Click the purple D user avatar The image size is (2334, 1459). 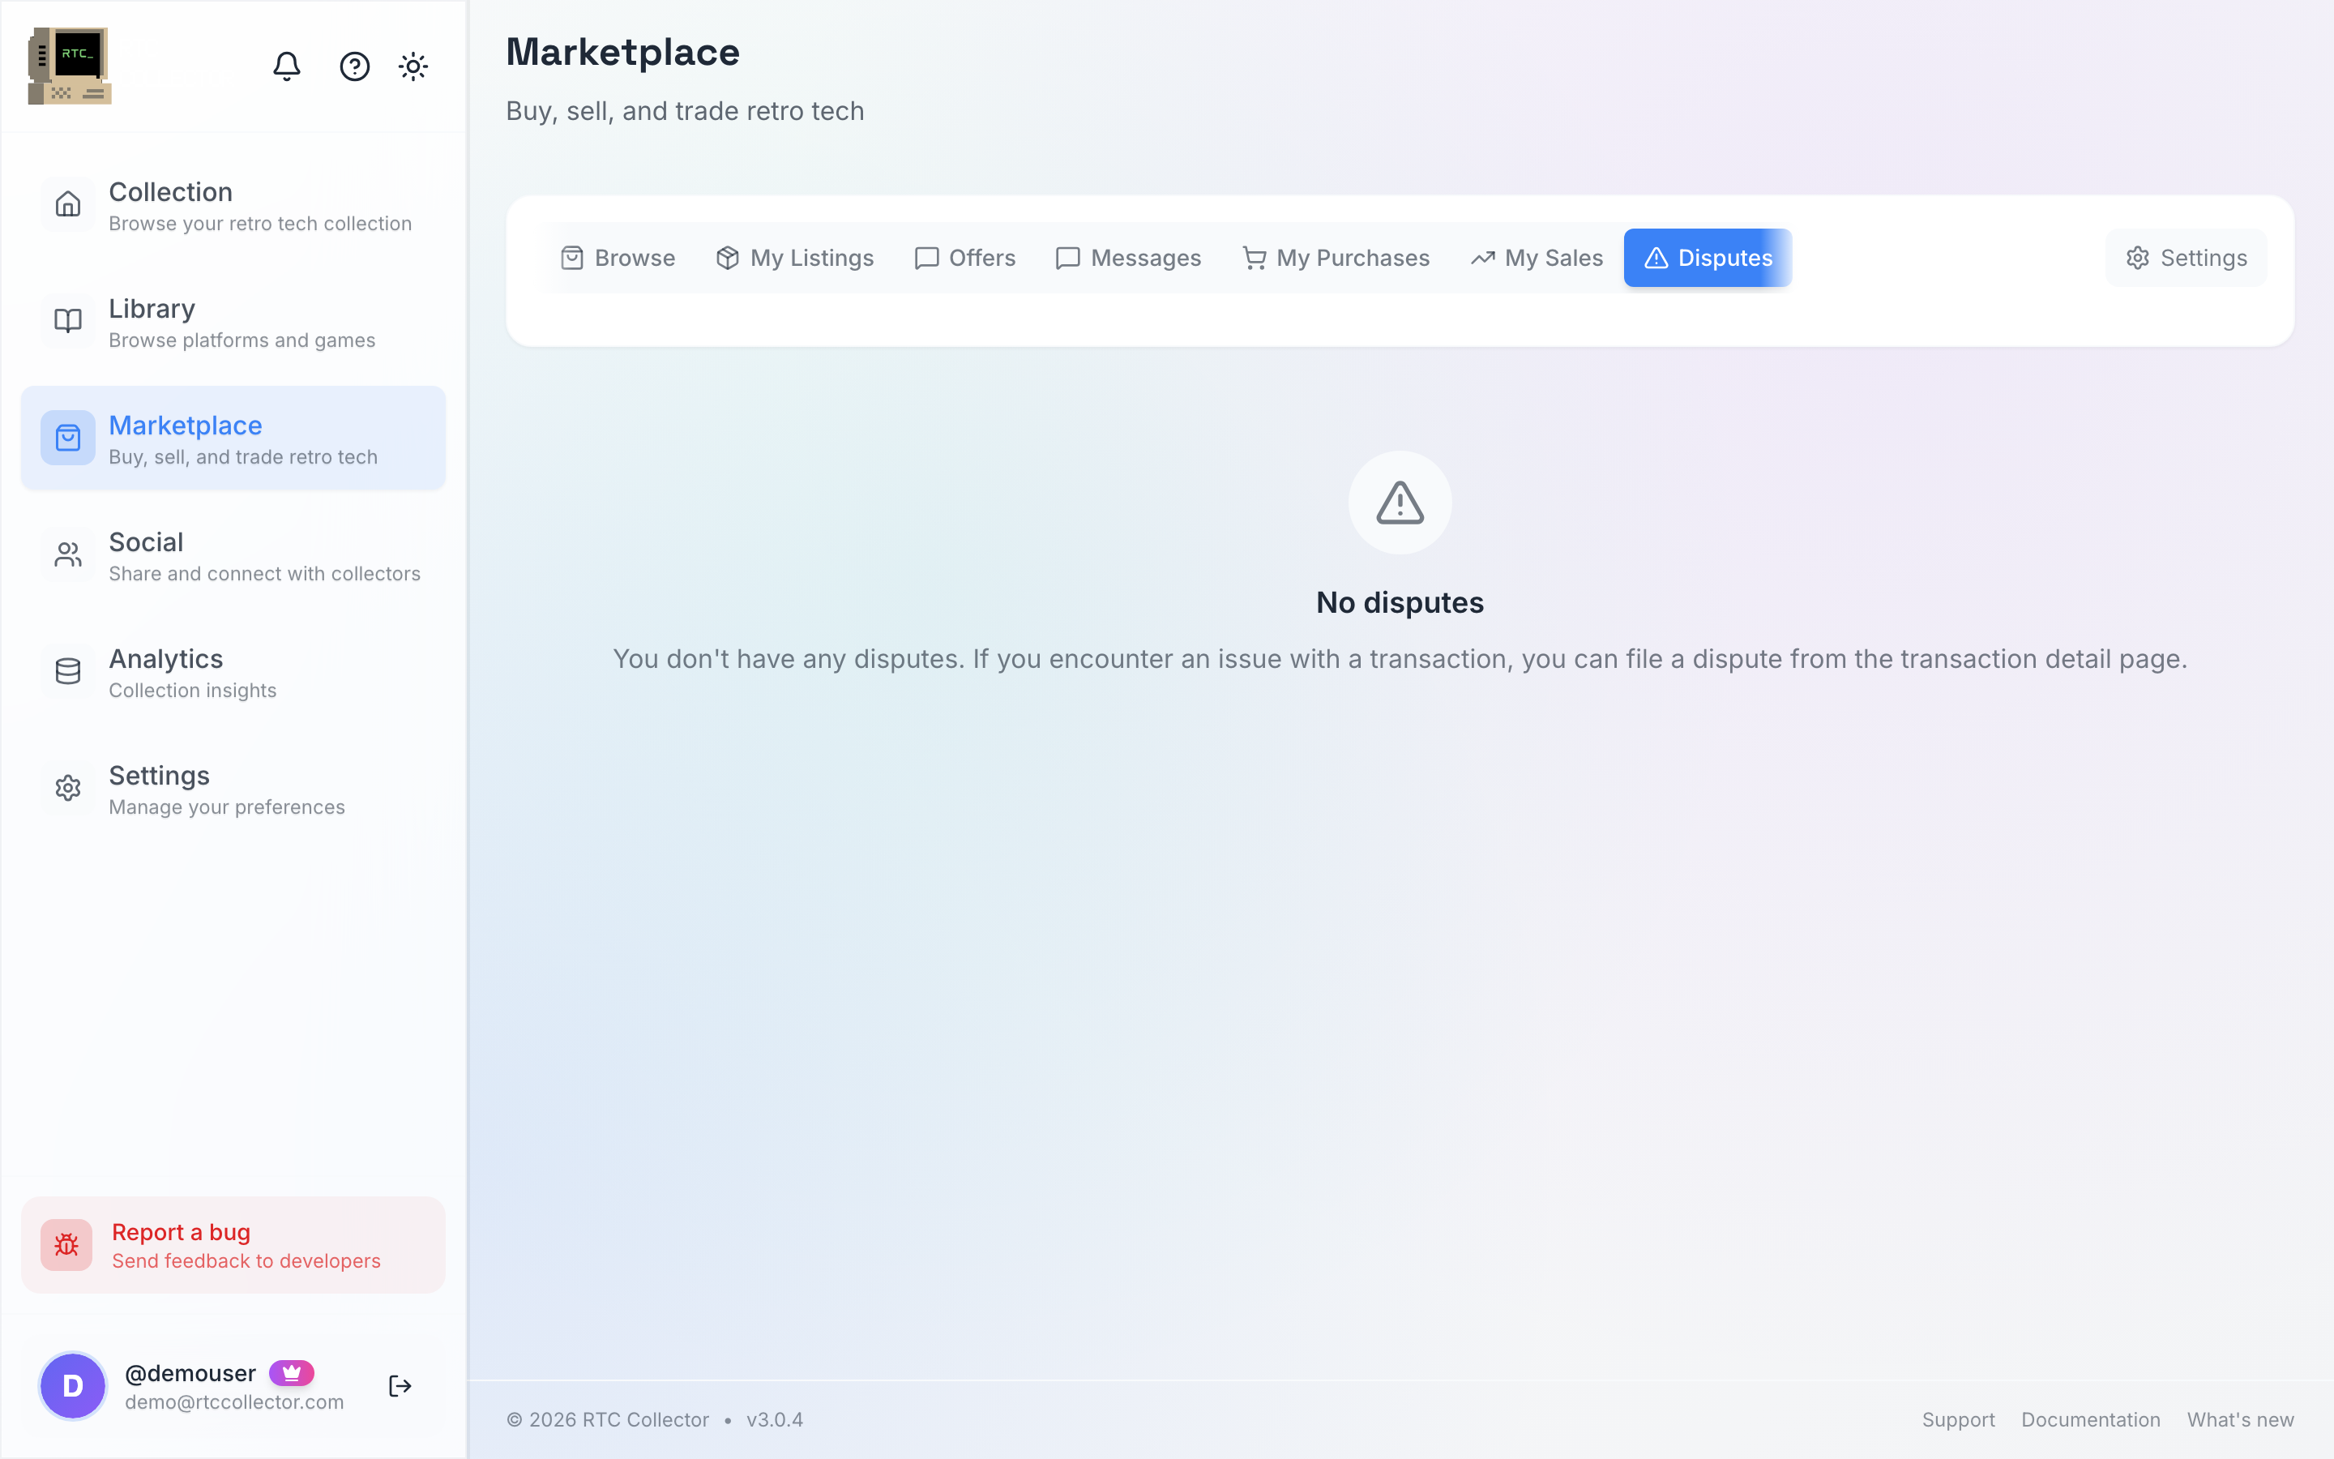tap(72, 1386)
